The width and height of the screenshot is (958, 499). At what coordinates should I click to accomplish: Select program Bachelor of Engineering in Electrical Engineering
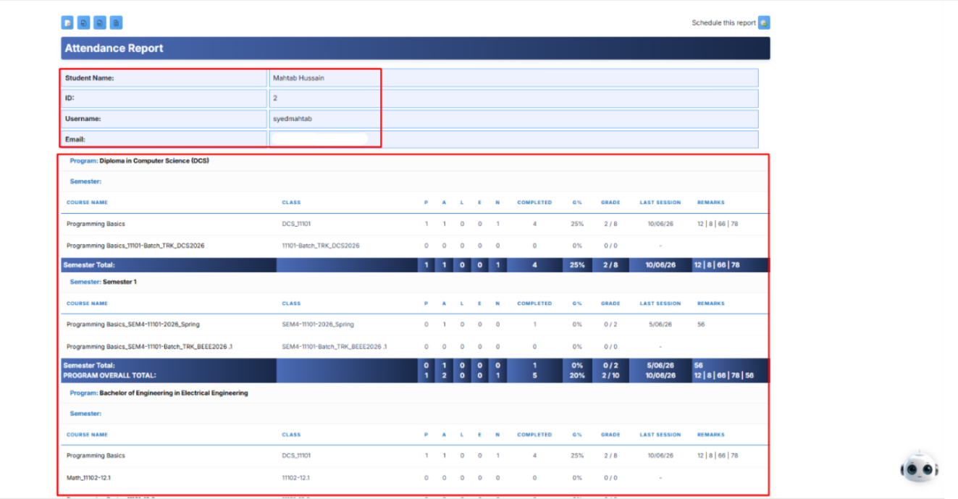tap(174, 393)
